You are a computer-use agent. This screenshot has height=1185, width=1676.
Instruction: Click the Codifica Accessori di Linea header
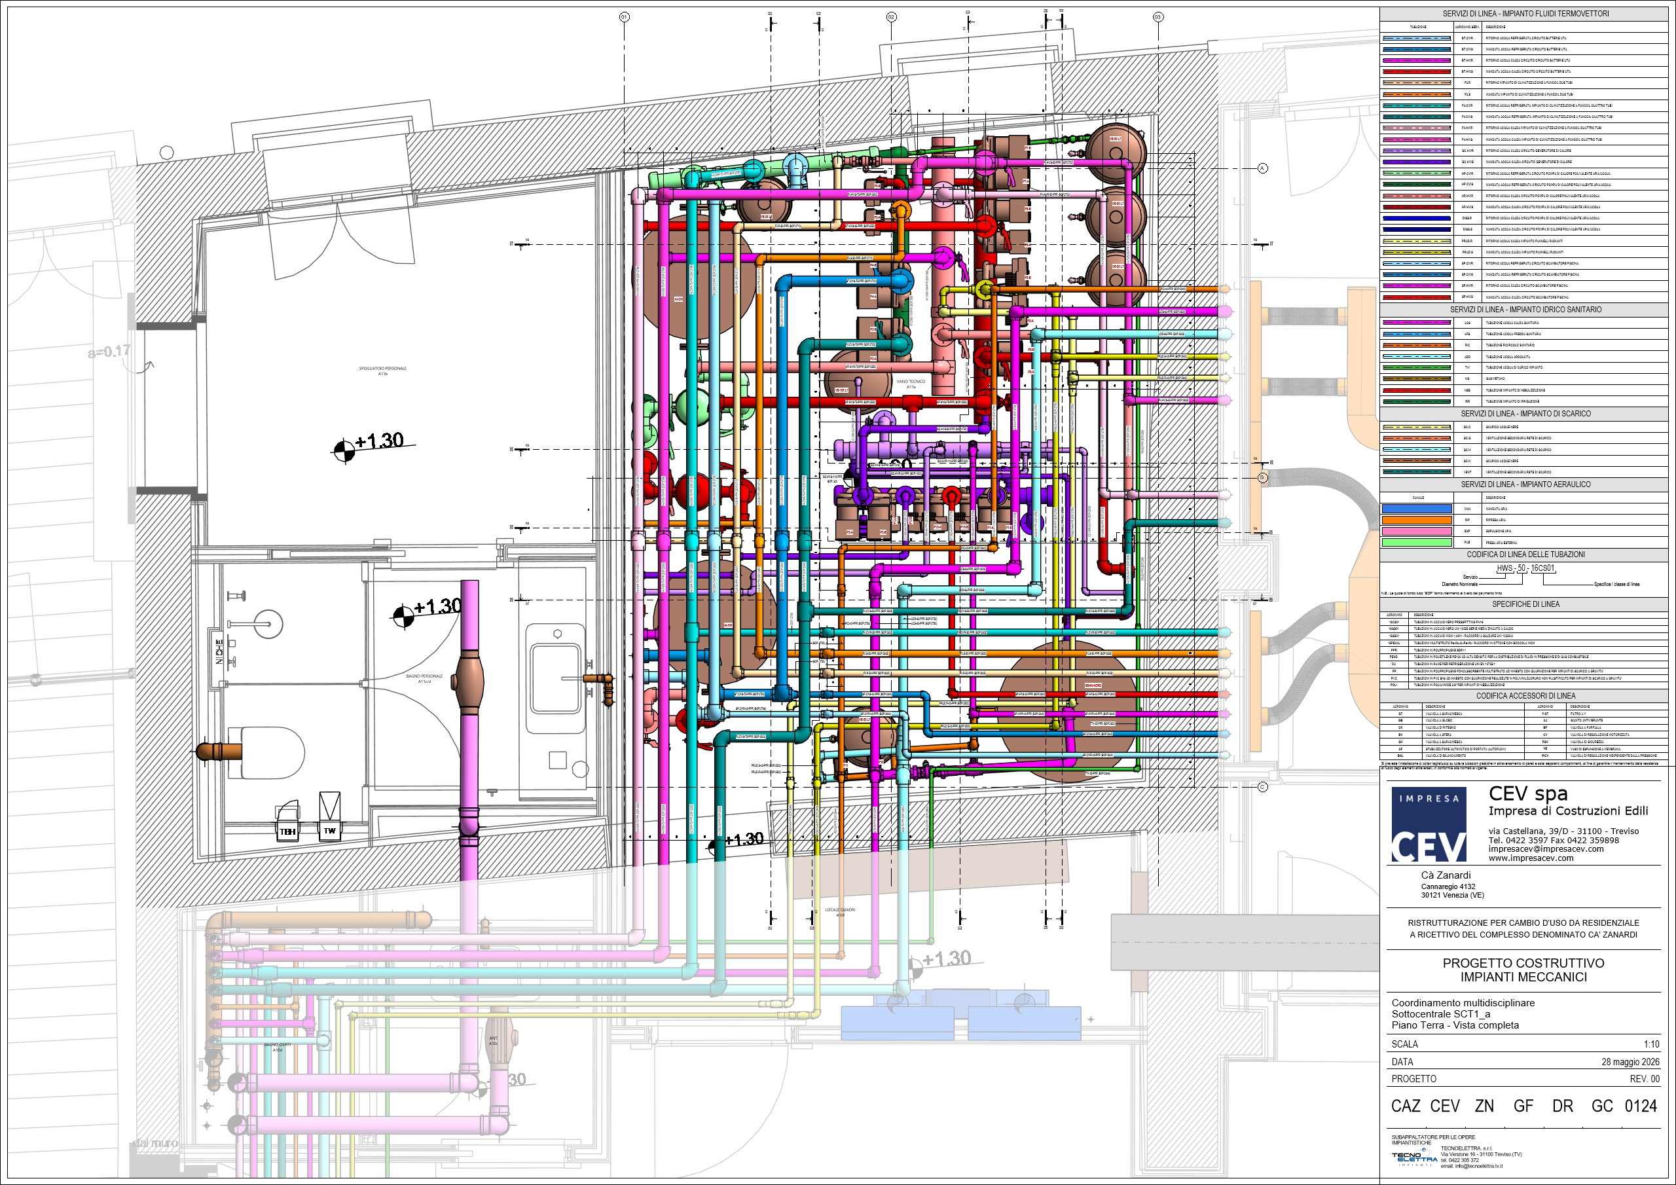click(1525, 696)
